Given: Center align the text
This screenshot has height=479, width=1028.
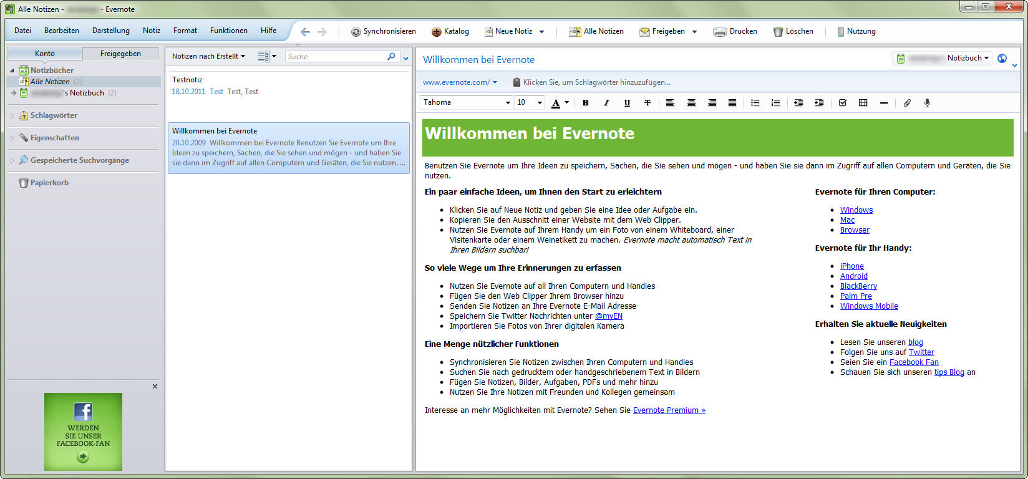Looking at the screenshot, I should pyautogui.click(x=691, y=103).
